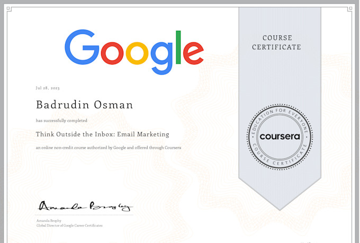Select the date Jul 28, 2023
Image resolution: width=360 pixels, height=243 pixels.
click(x=48, y=88)
